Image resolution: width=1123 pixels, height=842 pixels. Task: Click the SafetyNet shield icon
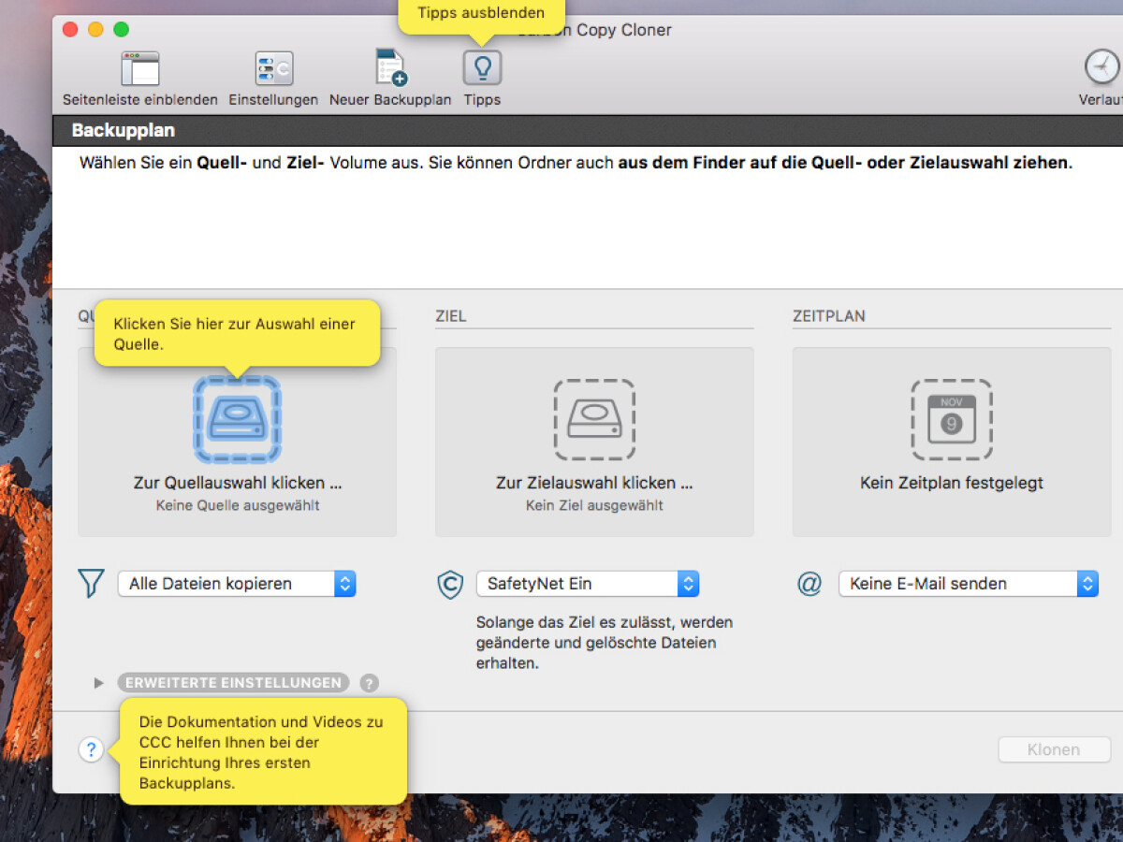[x=450, y=584]
